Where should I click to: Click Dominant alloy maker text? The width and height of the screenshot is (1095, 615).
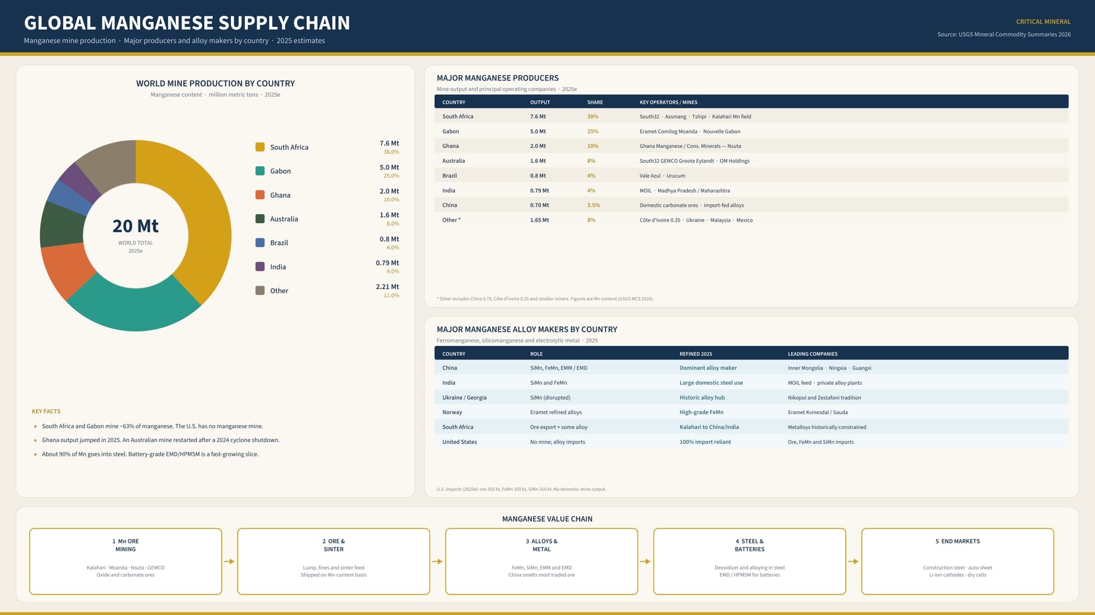click(x=708, y=368)
